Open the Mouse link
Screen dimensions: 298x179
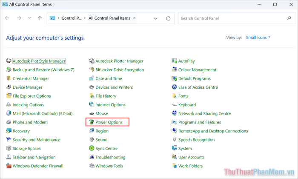click(102, 113)
